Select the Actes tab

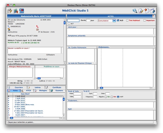tap(14, 90)
